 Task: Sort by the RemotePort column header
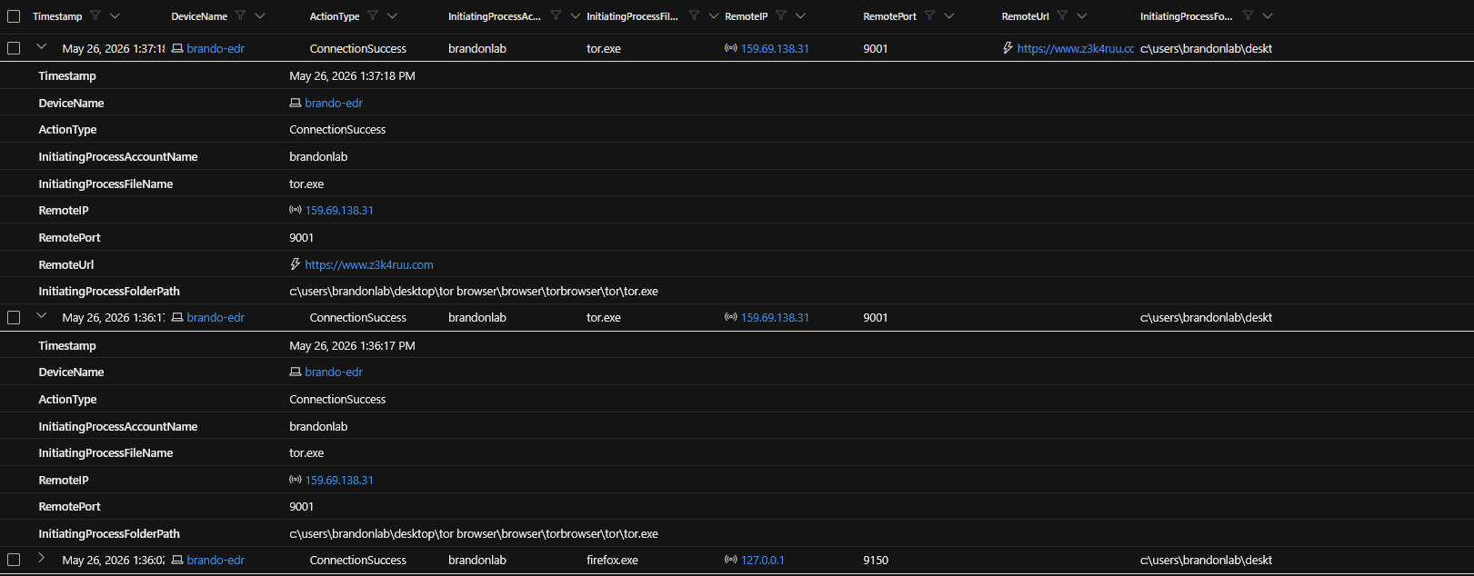(889, 16)
